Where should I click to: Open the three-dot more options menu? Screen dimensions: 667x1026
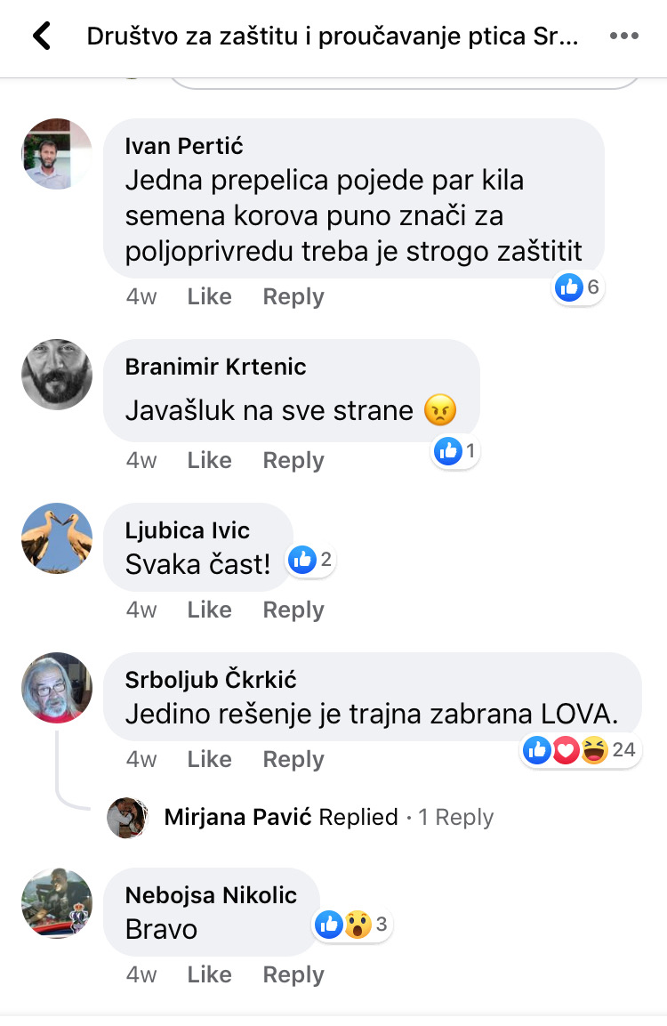pyautogui.click(x=623, y=36)
